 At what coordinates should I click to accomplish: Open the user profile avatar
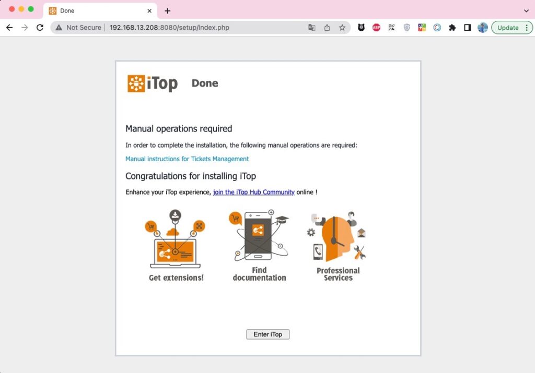(x=482, y=28)
